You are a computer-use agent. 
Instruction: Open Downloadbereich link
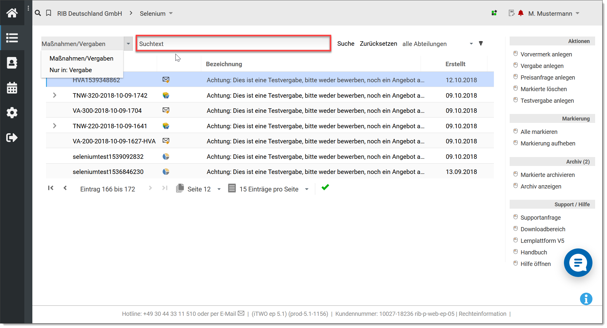(x=543, y=229)
